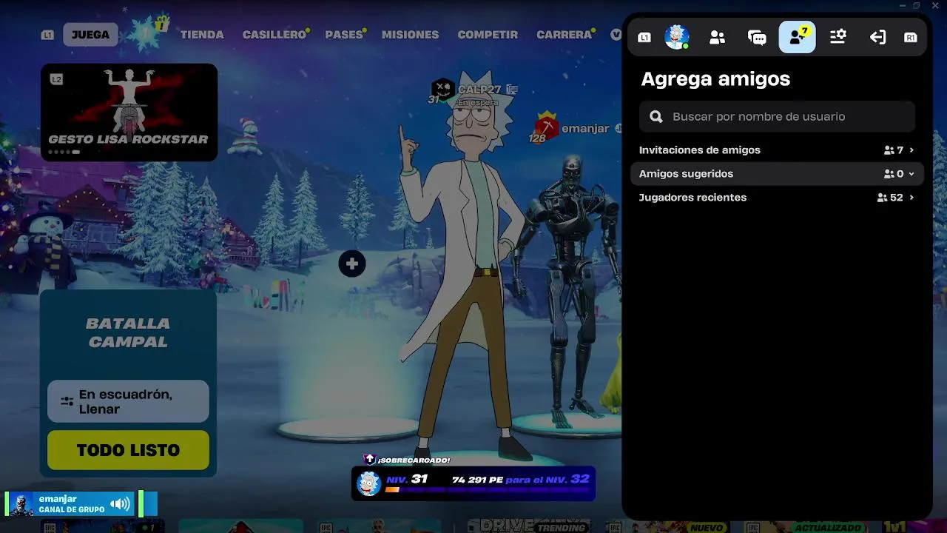Screen dimensions: 947x533
Task: Expand Invitaciones de amigos chevron
Action: click(911, 150)
